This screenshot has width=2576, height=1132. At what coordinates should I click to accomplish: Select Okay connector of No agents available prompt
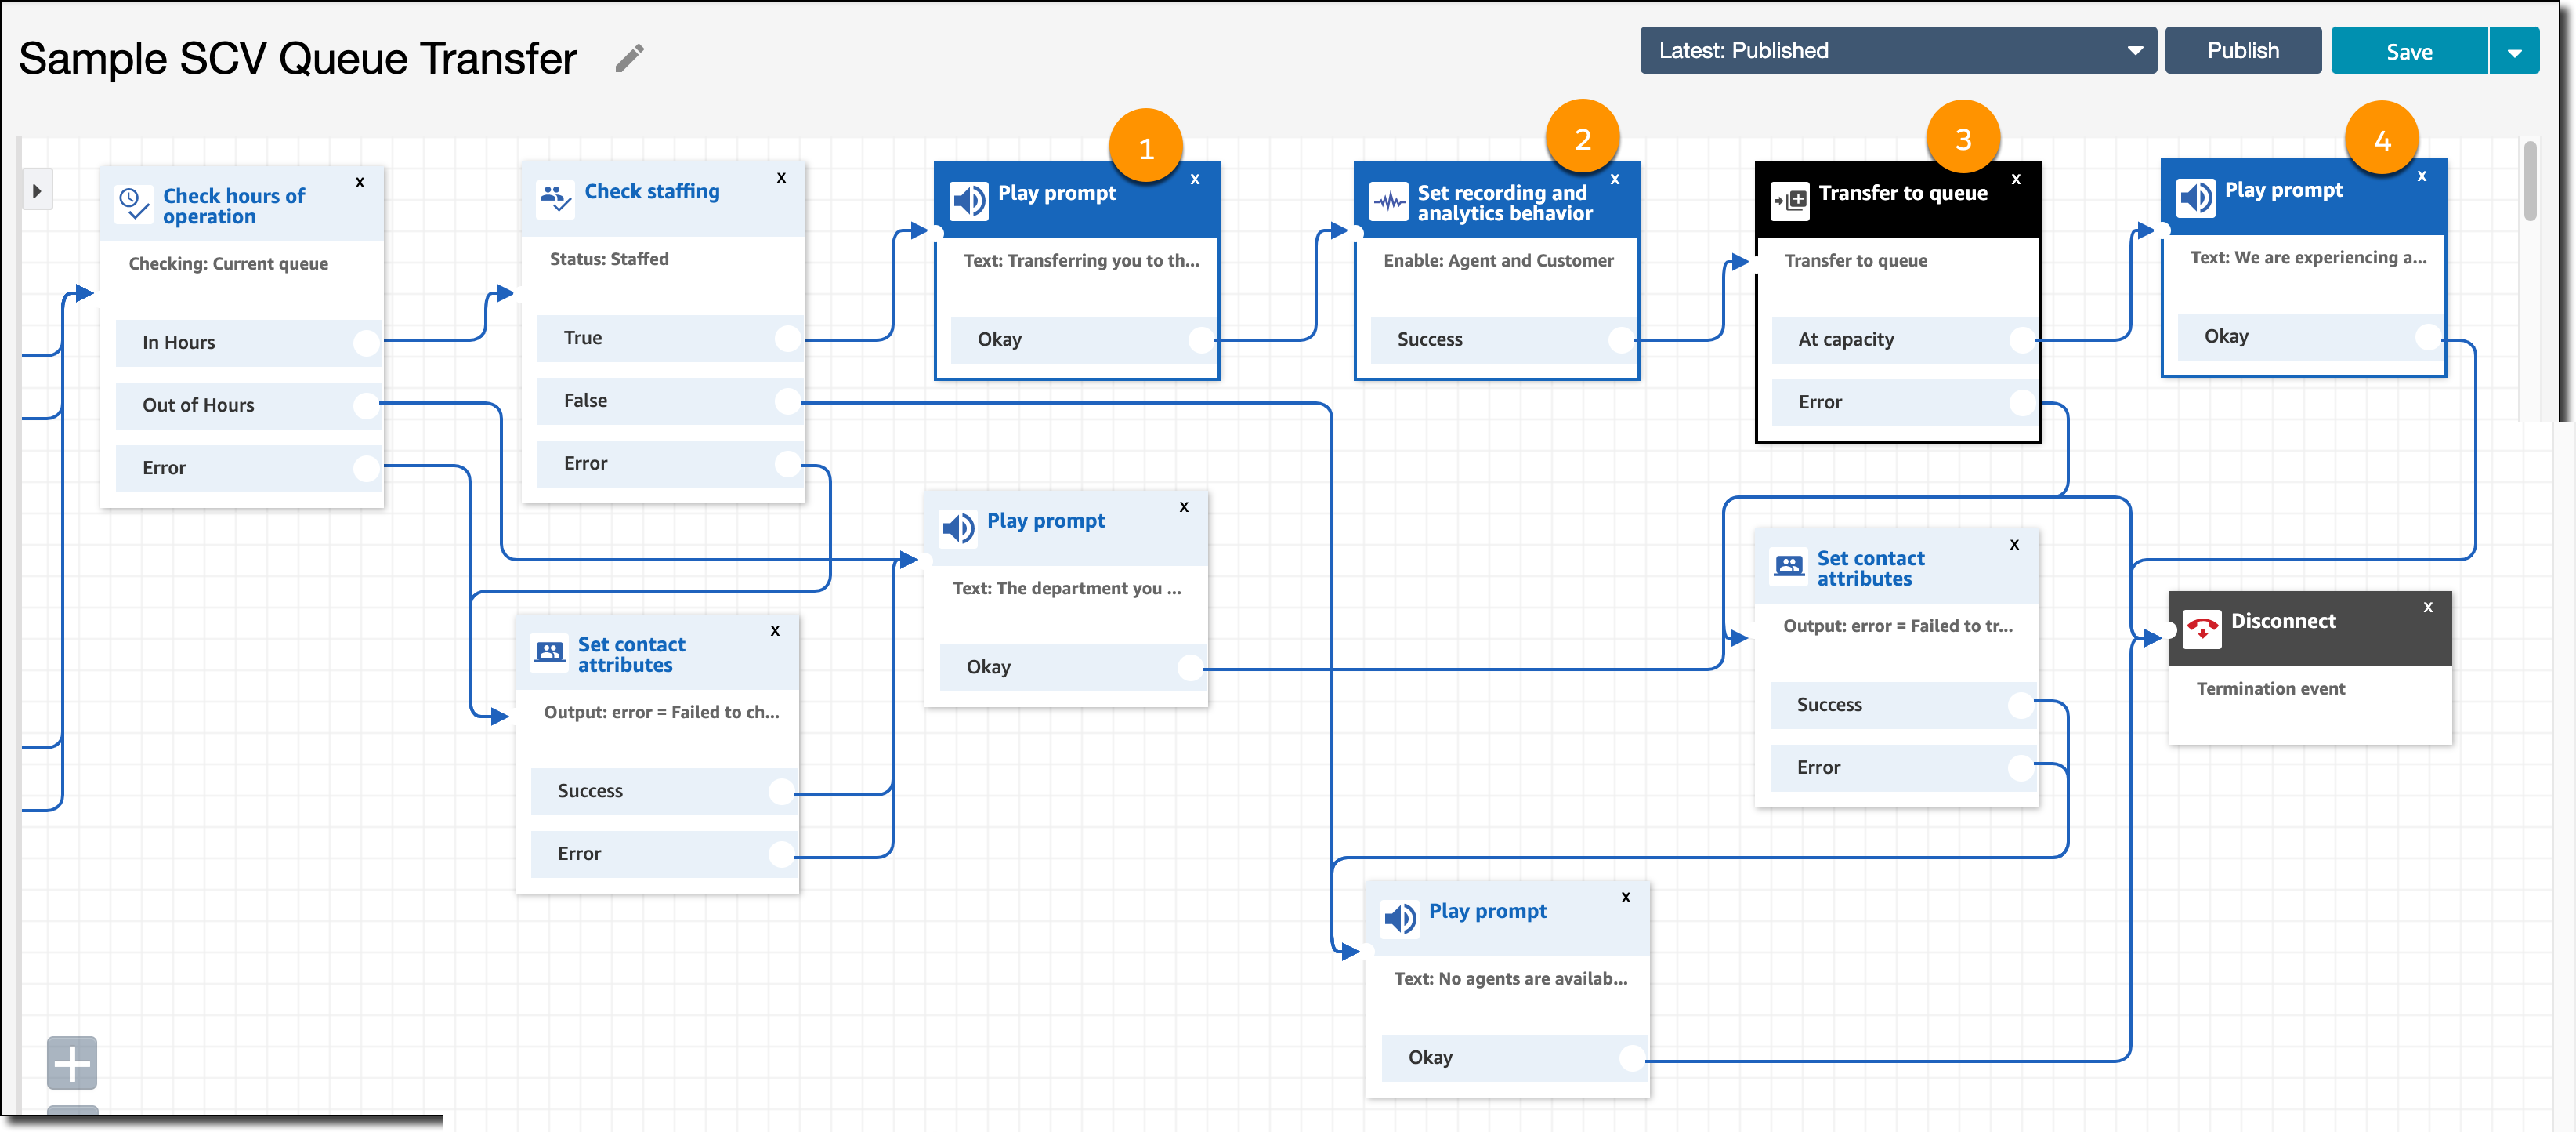pos(1633,1059)
